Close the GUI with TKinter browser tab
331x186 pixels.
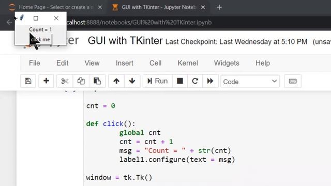point(203,7)
